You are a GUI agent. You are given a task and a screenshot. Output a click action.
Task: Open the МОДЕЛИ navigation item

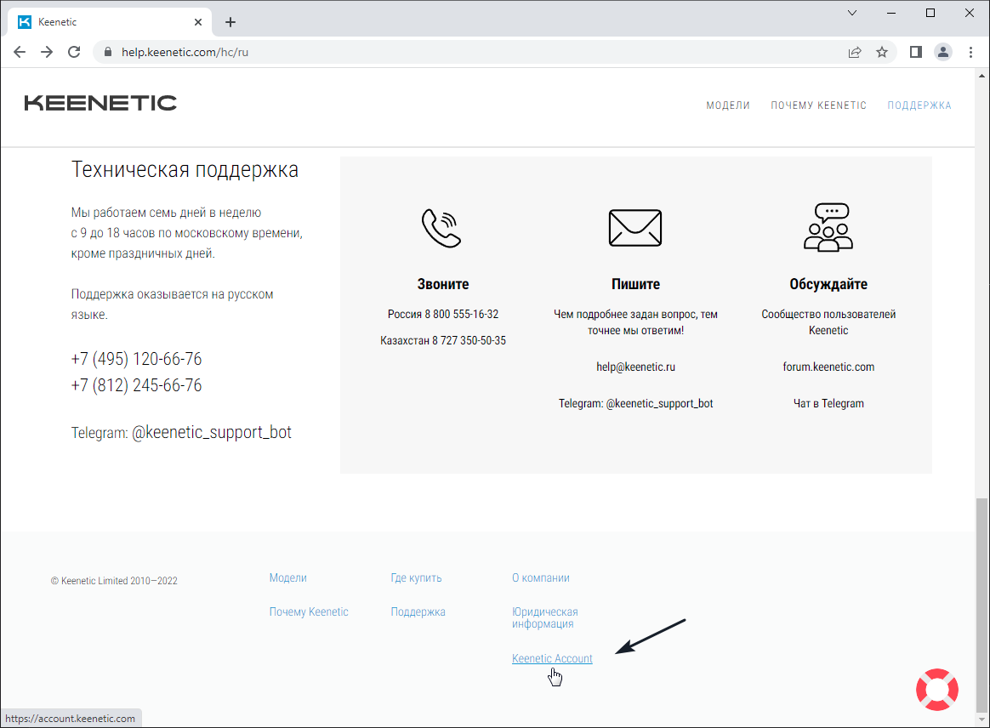click(728, 105)
